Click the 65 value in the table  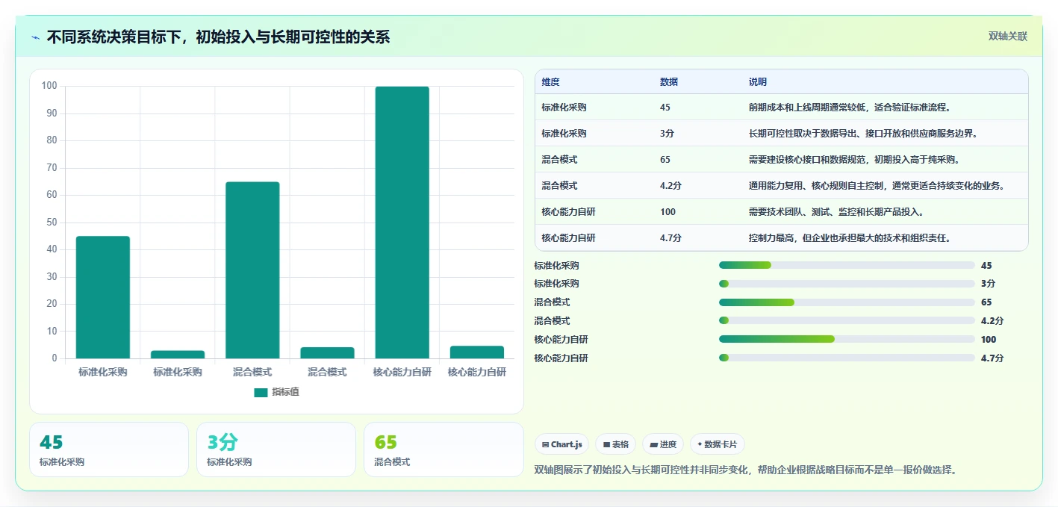pyautogui.click(x=665, y=160)
